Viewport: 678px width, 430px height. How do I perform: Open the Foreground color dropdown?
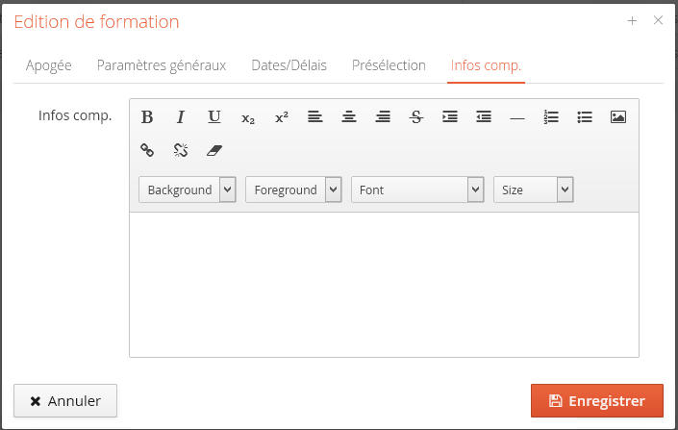[x=293, y=190]
